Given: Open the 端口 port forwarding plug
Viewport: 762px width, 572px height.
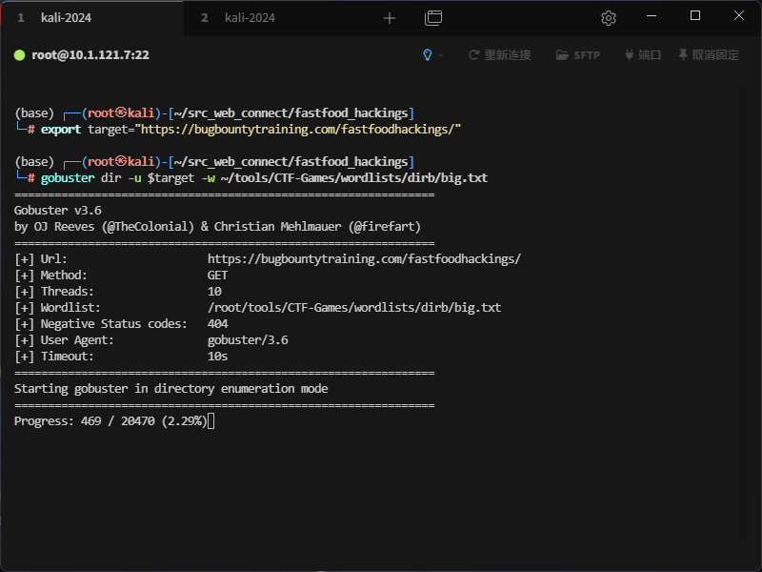Looking at the screenshot, I should pyautogui.click(x=642, y=55).
